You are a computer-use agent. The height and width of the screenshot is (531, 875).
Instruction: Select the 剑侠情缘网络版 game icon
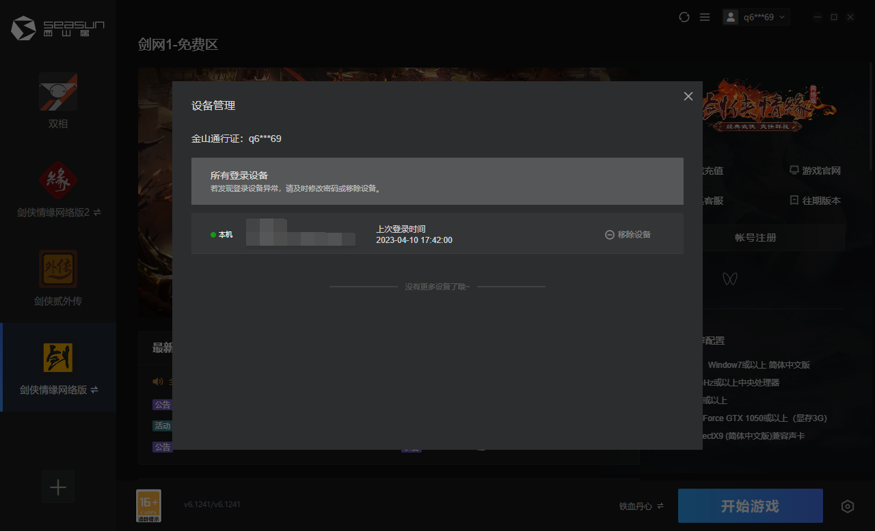click(x=58, y=358)
